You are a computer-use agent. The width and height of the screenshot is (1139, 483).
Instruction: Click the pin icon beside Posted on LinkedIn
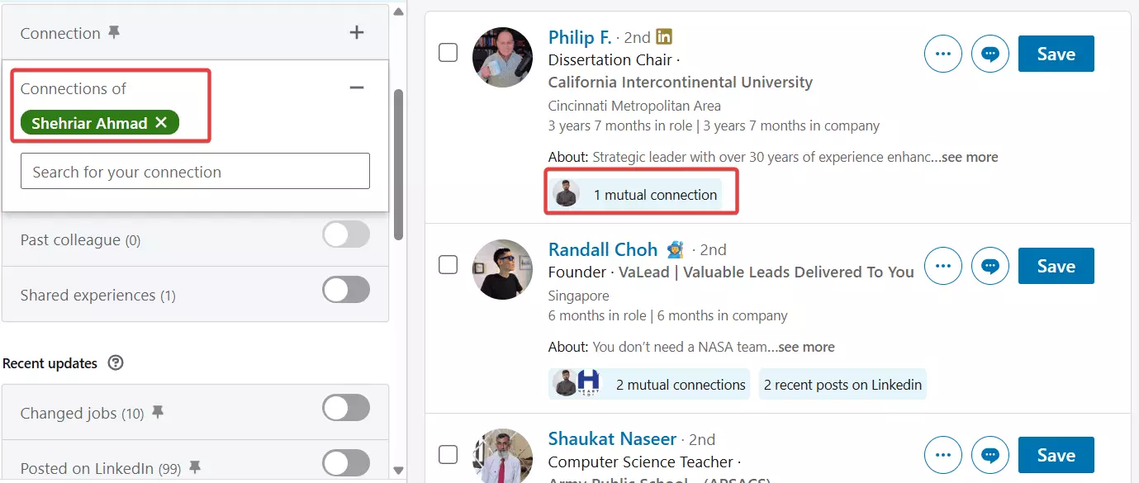(194, 466)
